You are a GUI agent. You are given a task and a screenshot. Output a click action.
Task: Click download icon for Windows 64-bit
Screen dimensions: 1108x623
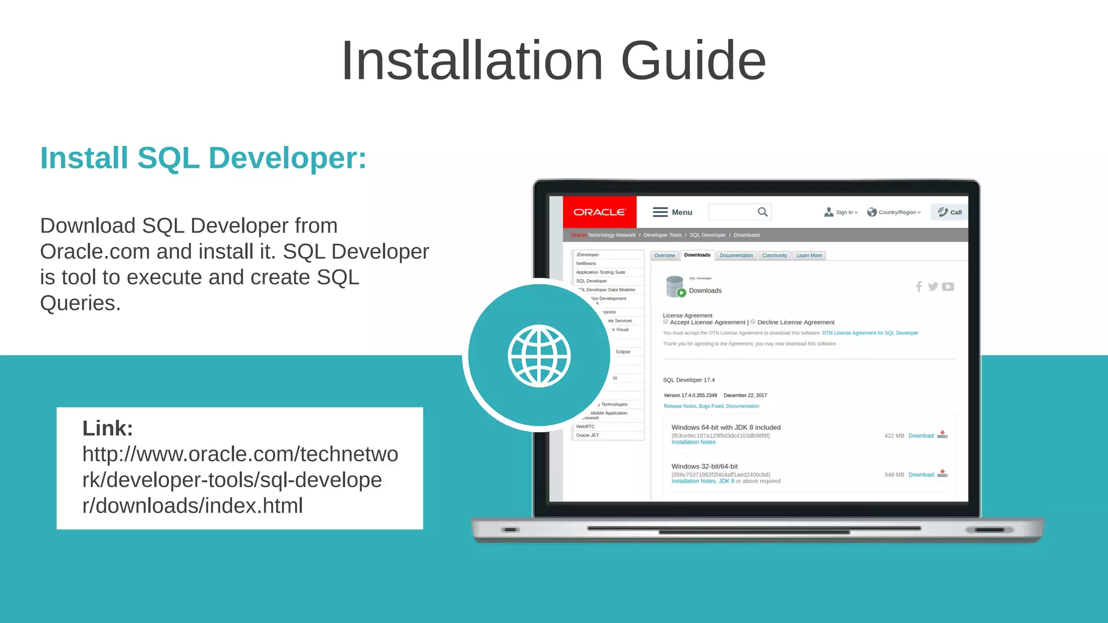(942, 435)
